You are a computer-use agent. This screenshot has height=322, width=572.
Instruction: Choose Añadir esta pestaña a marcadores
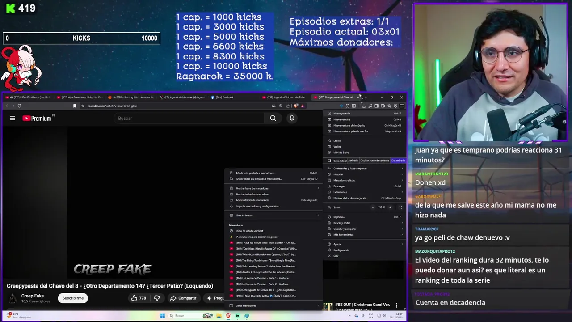273,173
